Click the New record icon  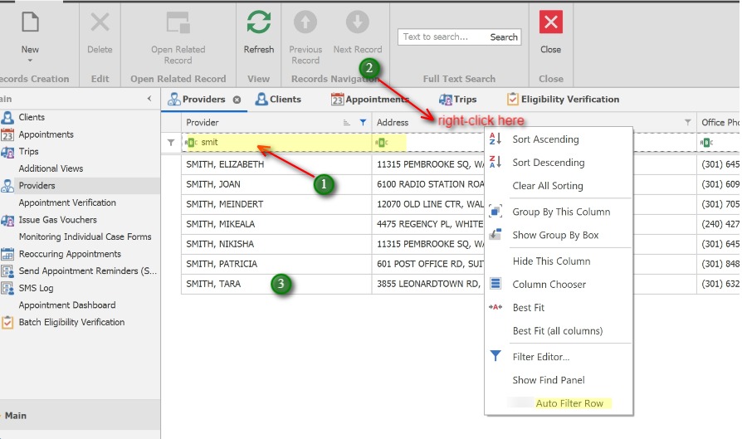30,22
